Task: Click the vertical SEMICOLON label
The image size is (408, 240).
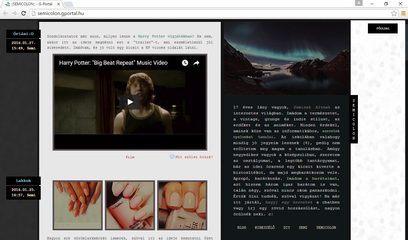Action: [354, 119]
